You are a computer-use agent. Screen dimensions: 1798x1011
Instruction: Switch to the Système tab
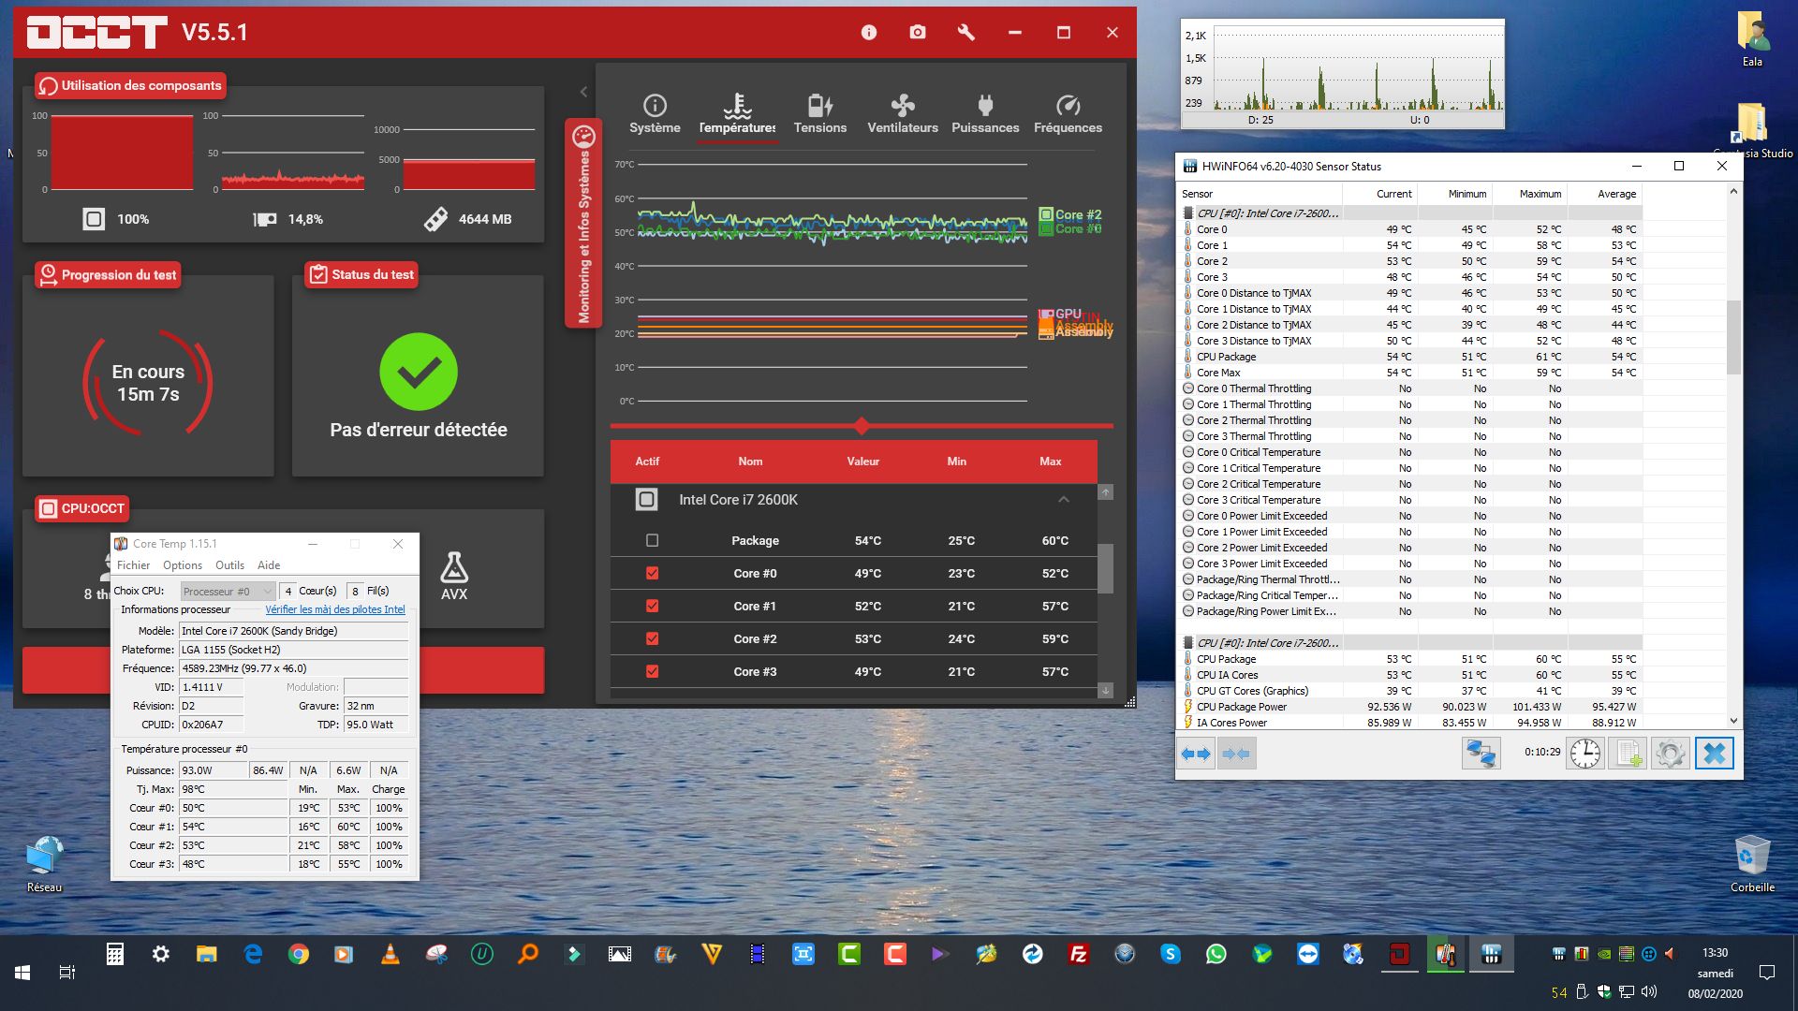point(655,114)
